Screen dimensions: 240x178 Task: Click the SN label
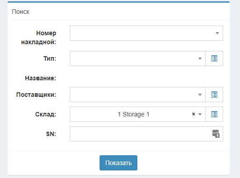(51, 134)
